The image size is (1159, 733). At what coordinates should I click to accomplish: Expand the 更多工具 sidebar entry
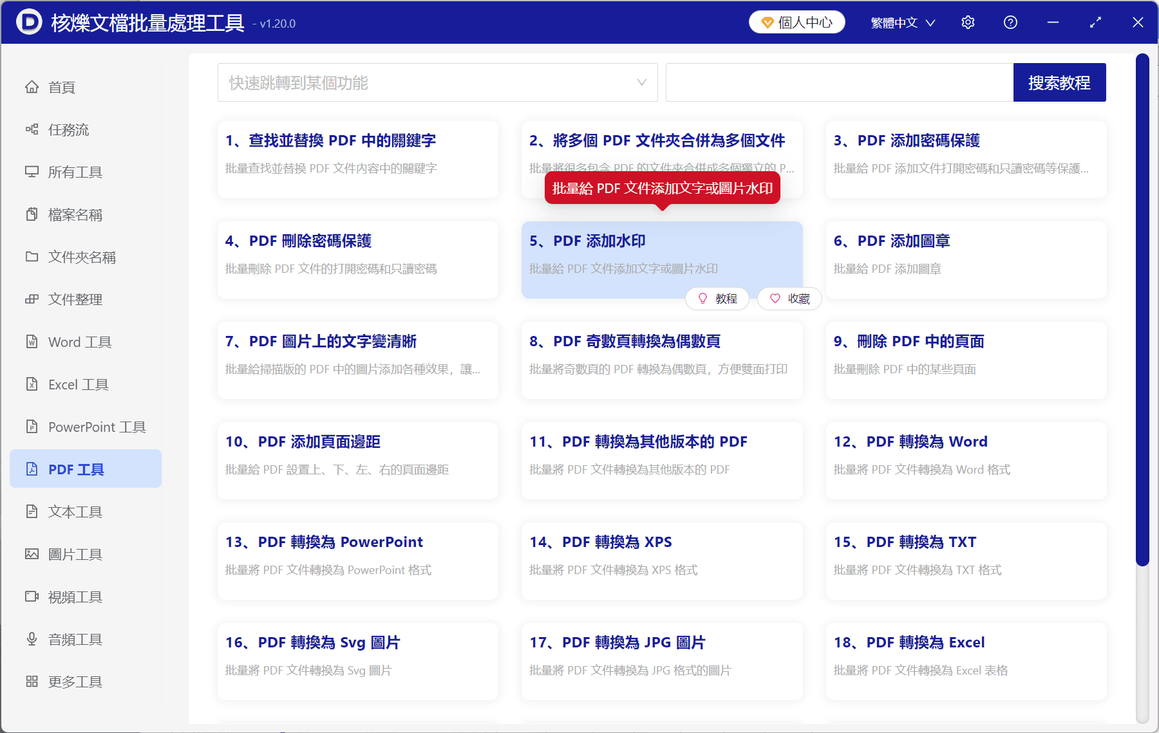coord(75,682)
